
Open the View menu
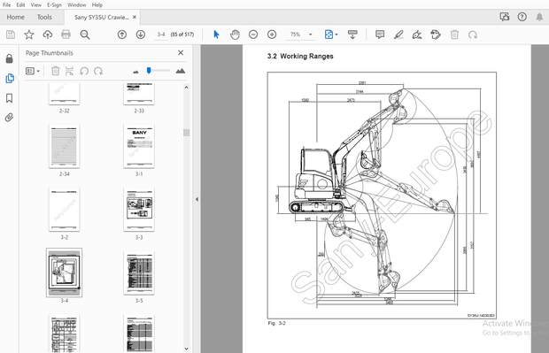point(35,5)
